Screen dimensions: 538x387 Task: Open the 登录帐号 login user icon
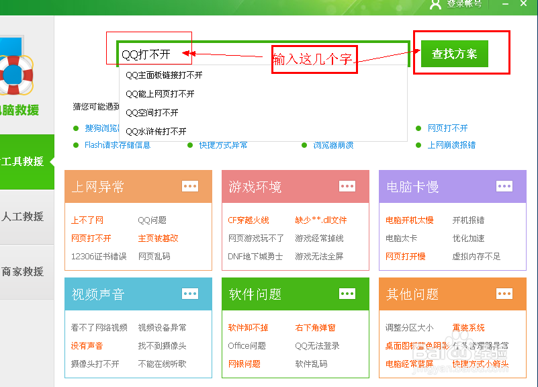(x=435, y=5)
